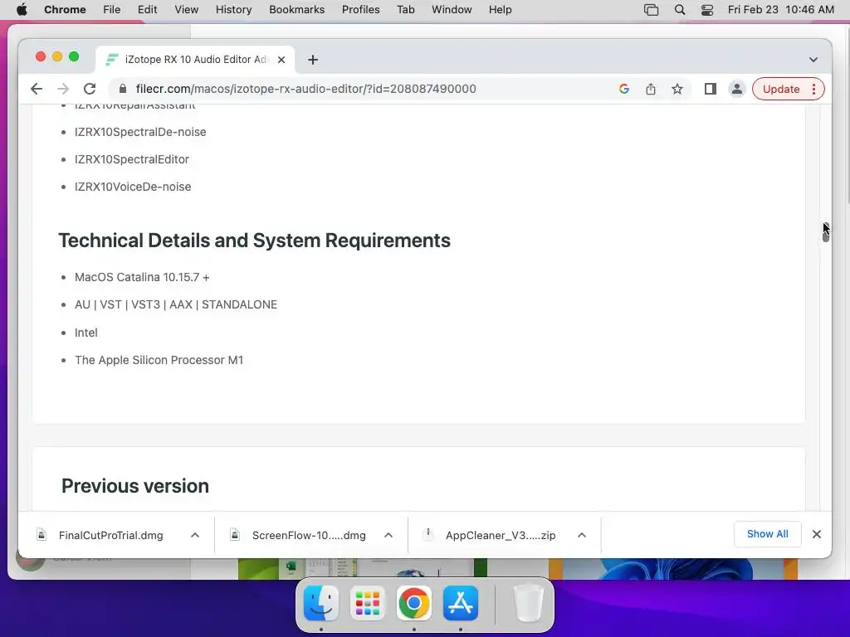Open AppCleaner_V3 zip download

501,535
